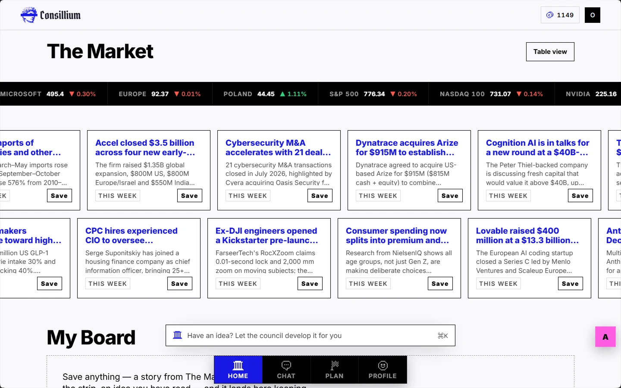Screen dimensions: 621x388
Task: Click the council building icon in idea field
Action: [x=178, y=335]
